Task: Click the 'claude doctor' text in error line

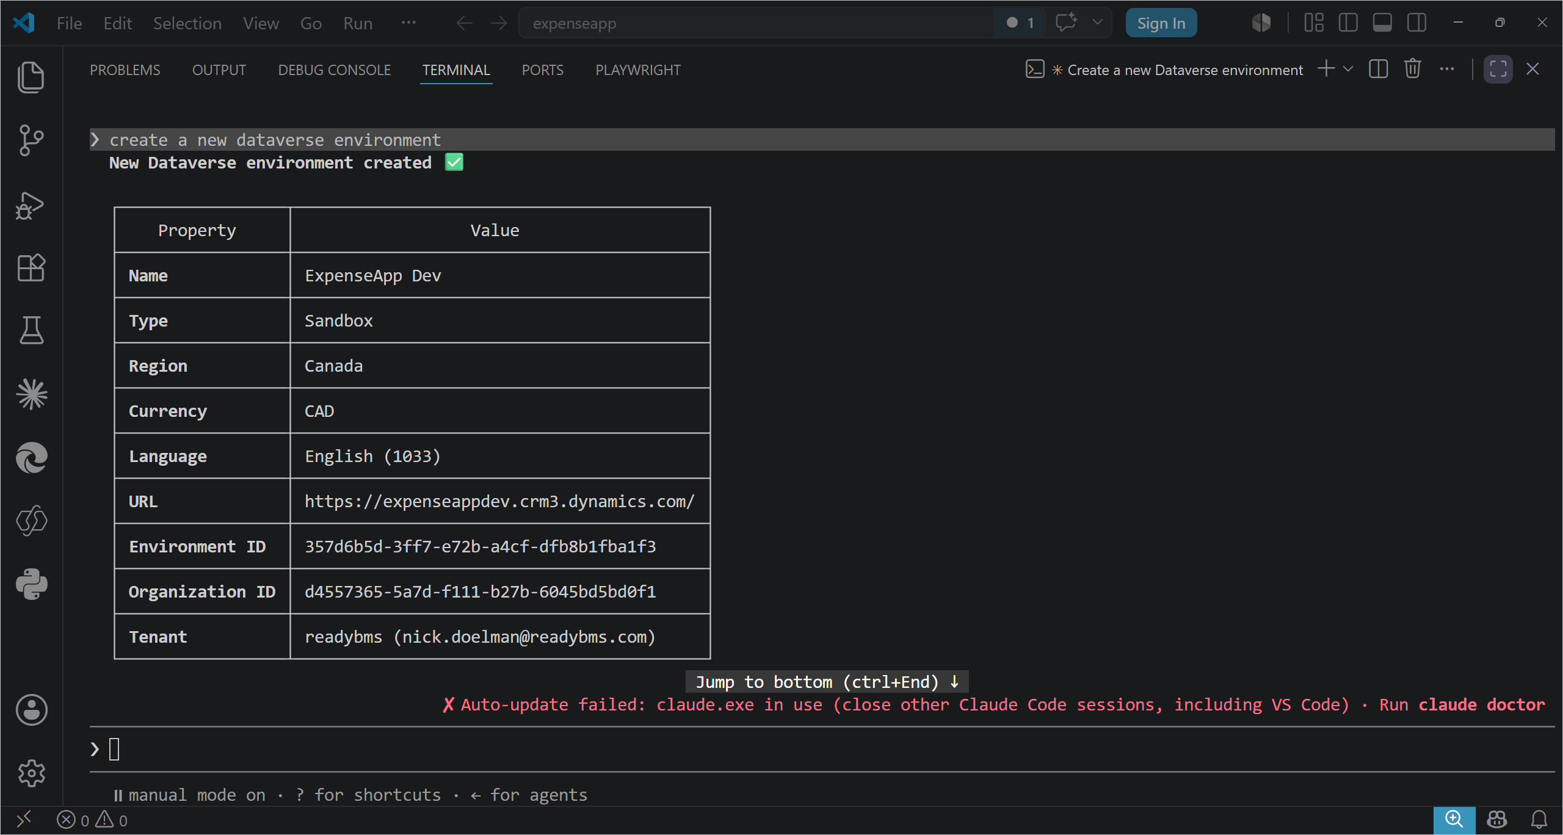Action: click(x=1481, y=704)
